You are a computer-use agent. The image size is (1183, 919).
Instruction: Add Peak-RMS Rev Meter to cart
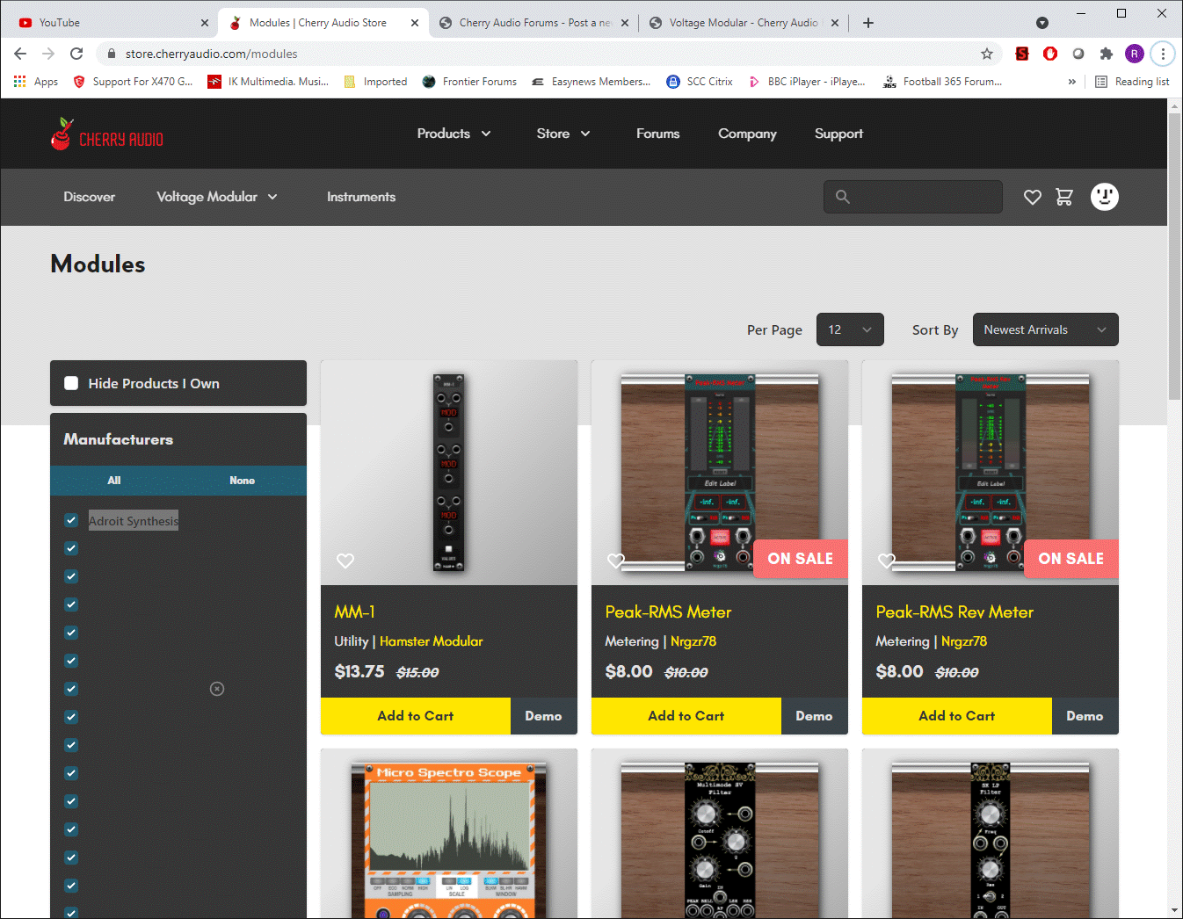tap(957, 716)
